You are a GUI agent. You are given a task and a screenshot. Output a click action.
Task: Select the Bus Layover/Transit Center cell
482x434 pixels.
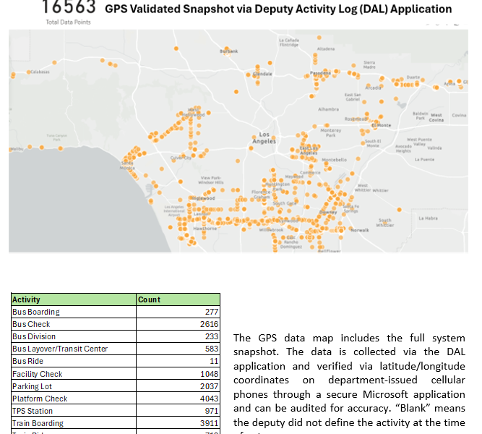pos(73,349)
